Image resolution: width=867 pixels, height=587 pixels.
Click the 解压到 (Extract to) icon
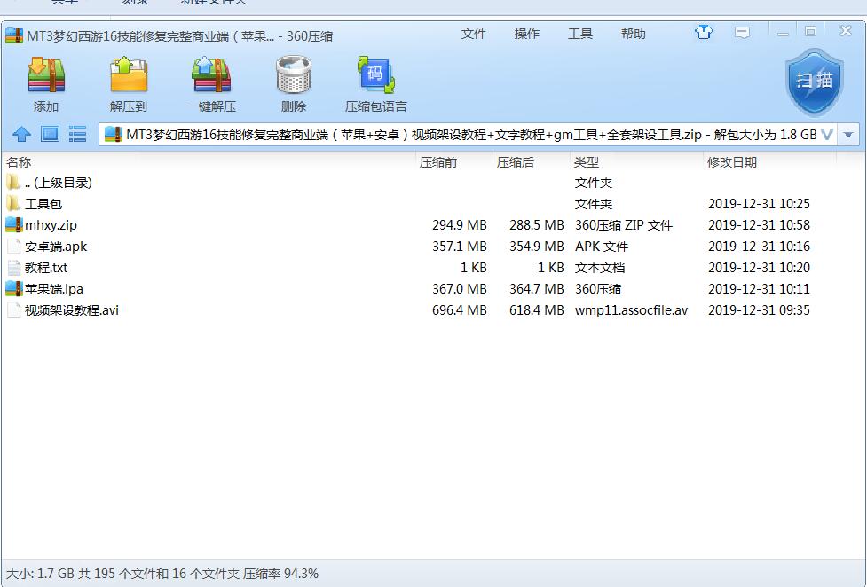[129, 77]
